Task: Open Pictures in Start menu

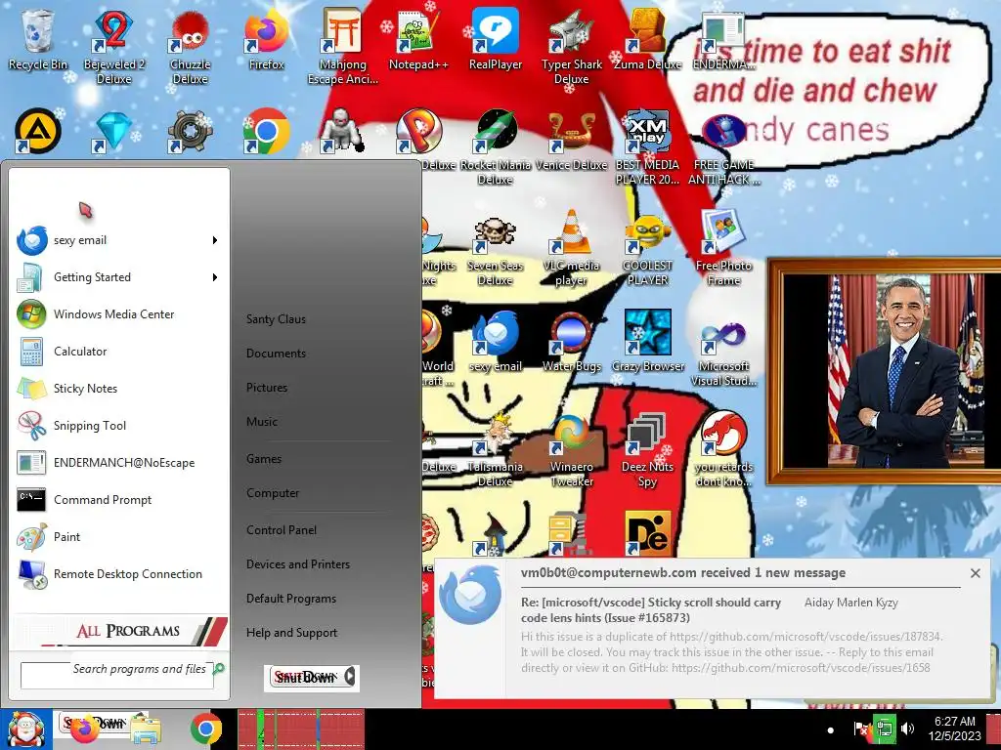Action: coord(267,388)
